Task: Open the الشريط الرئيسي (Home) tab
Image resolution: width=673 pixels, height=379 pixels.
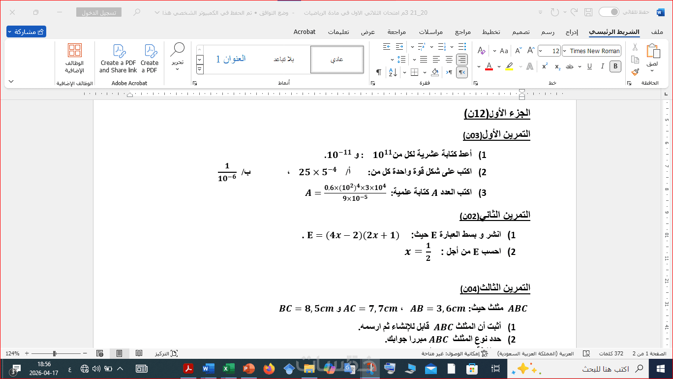Action: pyautogui.click(x=614, y=32)
